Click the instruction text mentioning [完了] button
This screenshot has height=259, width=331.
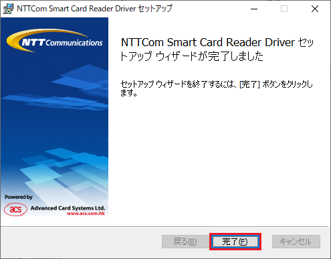point(217,88)
